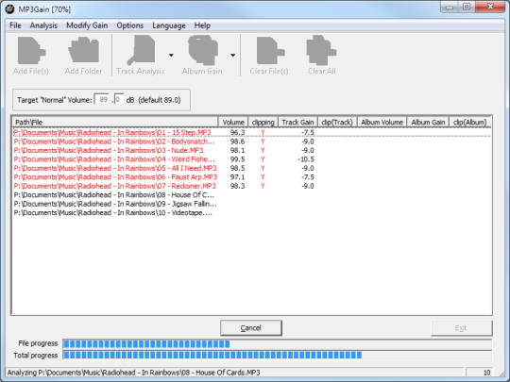Image resolution: width=510 pixels, height=382 pixels.
Task: Click the Album Gain column header
Action: pyautogui.click(x=428, y=122)
